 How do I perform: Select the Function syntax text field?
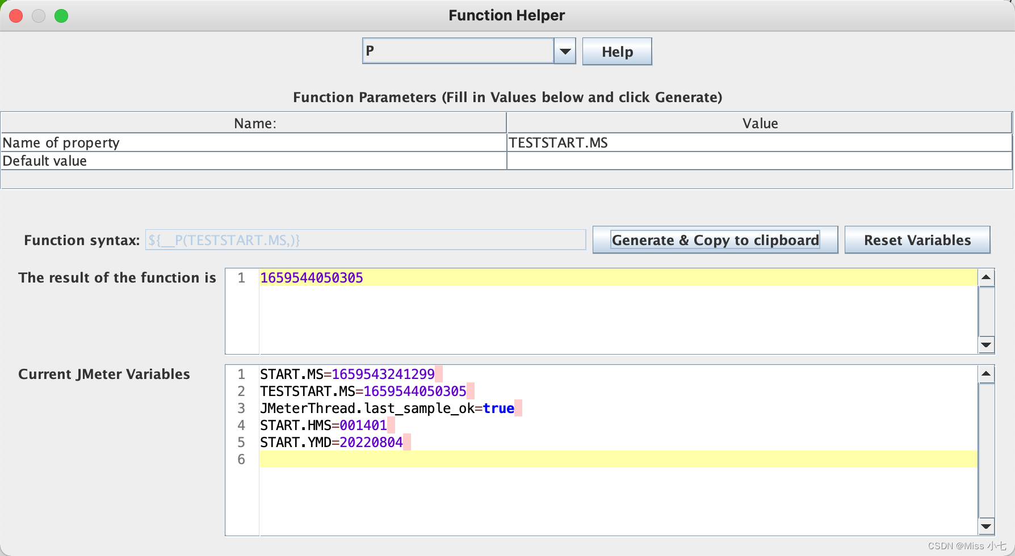pos(366,240)
